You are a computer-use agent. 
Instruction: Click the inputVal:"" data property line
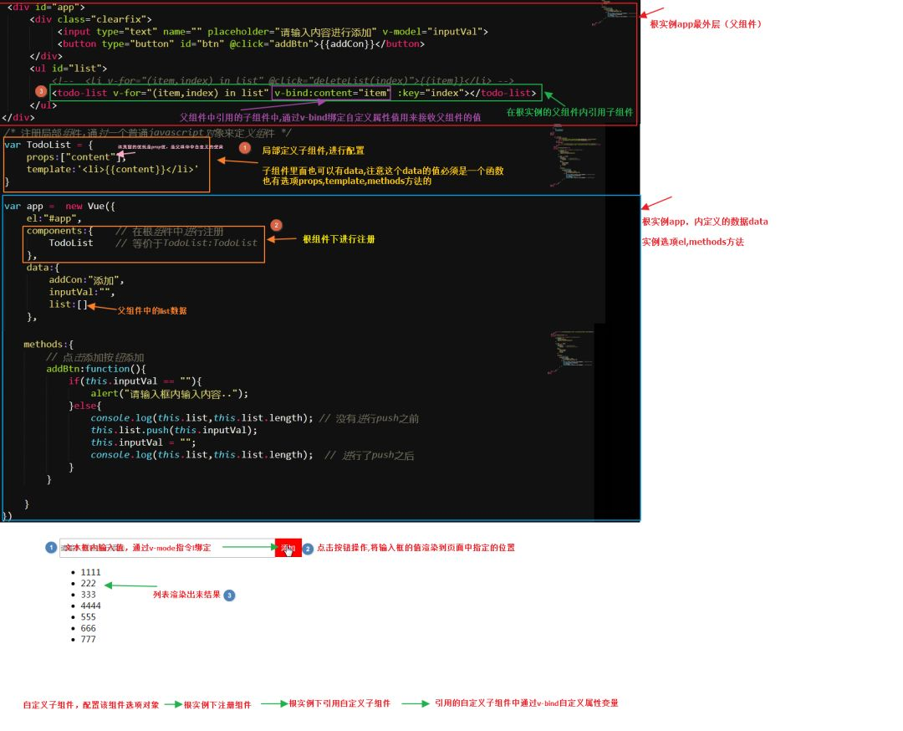pyautogui.click(x=82, y=292)
